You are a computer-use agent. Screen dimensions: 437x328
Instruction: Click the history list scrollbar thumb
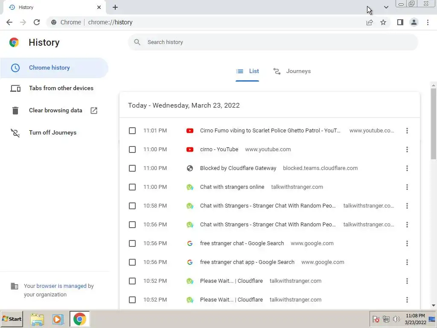click(x=434, y=123)
